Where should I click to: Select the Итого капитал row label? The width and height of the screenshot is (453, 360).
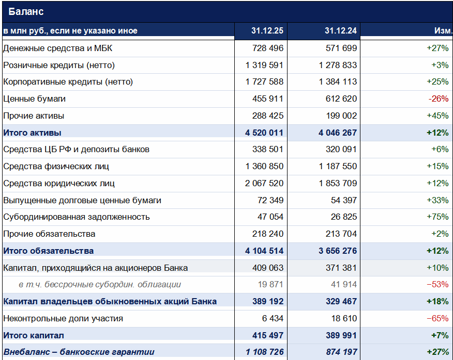pyautogui.click(x=34, y=335)
